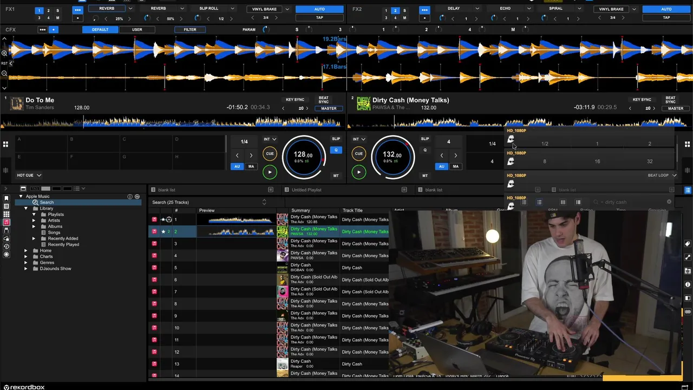Image resolution: width=693 pixels, height=390 pixels.
Task: Toggle quantize Q on deck 1
Action: (336, 150)
